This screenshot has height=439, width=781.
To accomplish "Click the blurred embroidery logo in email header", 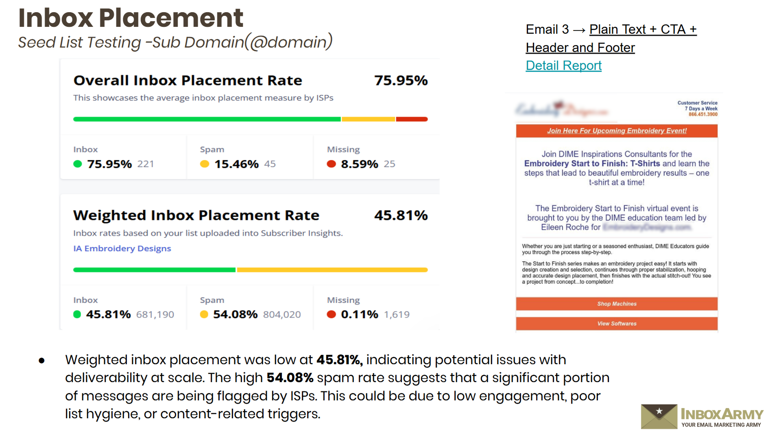I will (x=561, y=110).
